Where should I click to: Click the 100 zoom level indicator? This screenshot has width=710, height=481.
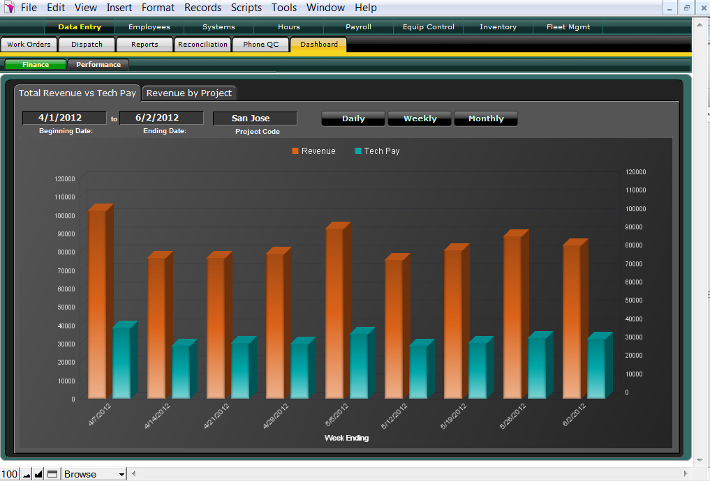10,474
